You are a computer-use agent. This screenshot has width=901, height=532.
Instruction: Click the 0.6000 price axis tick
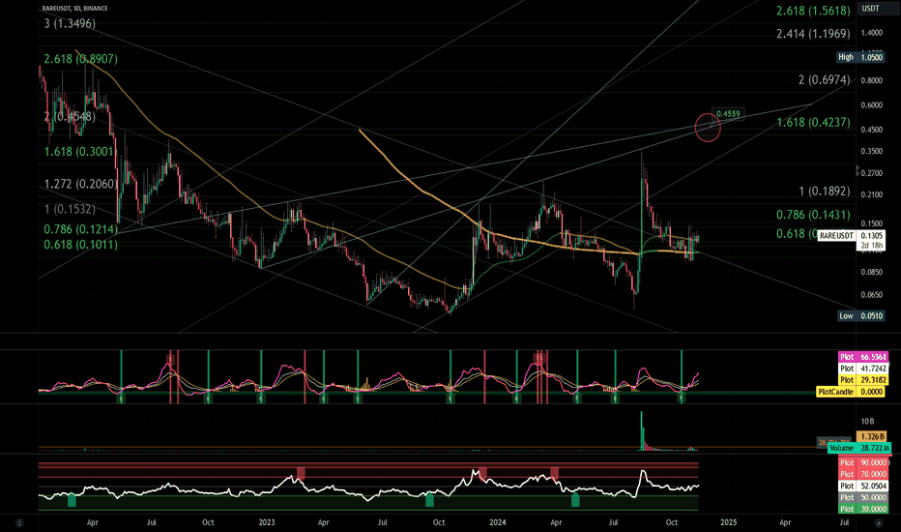pos(871,105)
